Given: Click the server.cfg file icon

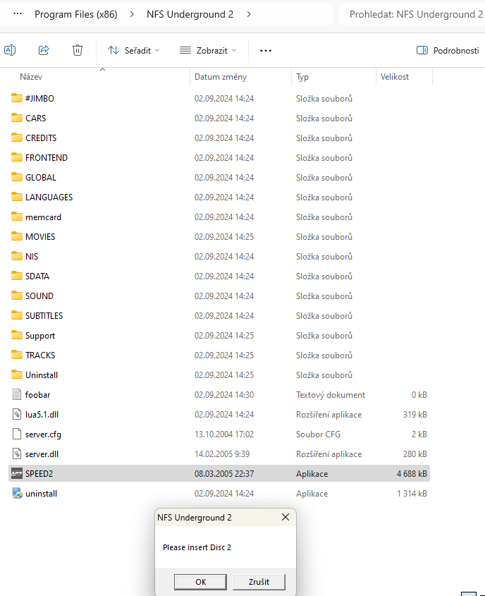Looking at the screenshot, I should point(17,434).
